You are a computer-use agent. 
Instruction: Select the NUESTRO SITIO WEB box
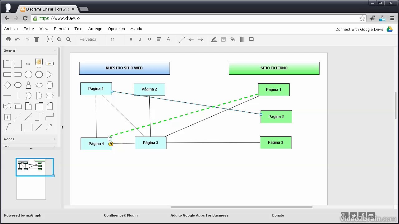tap(124, 68)
